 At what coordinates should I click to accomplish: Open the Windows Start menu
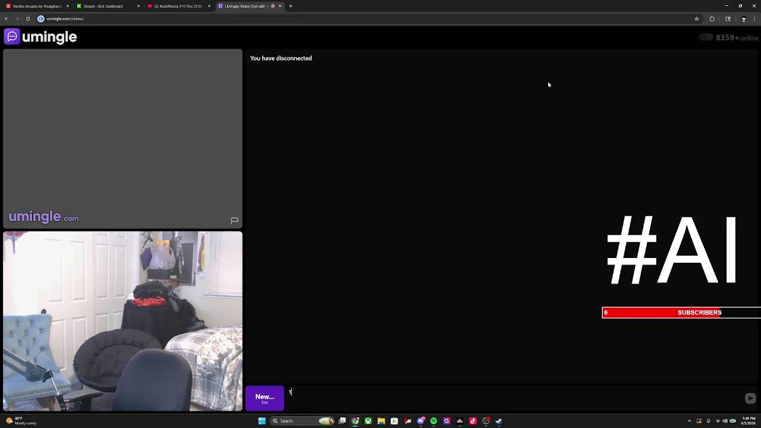262,421
